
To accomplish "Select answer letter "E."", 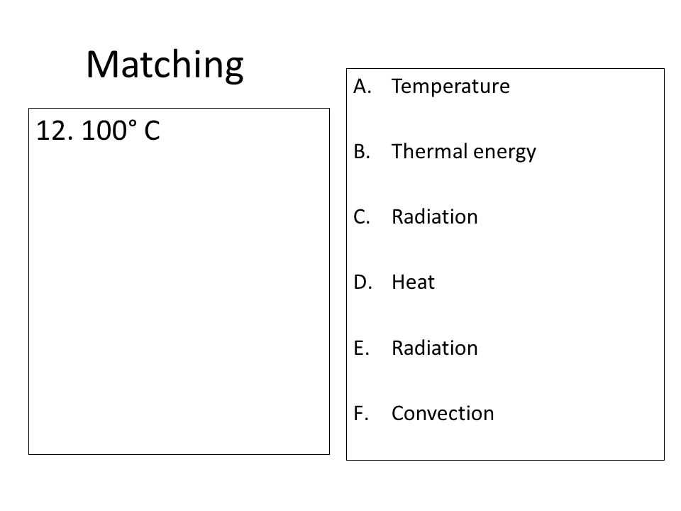I will 361,348.
